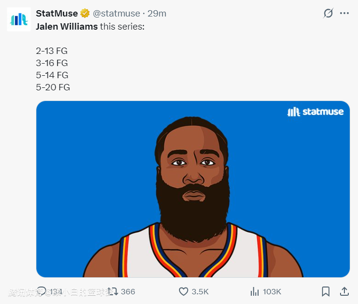Open the @statmuse handle link
Screen dimensions: 358x304
[x=116, y=14]
